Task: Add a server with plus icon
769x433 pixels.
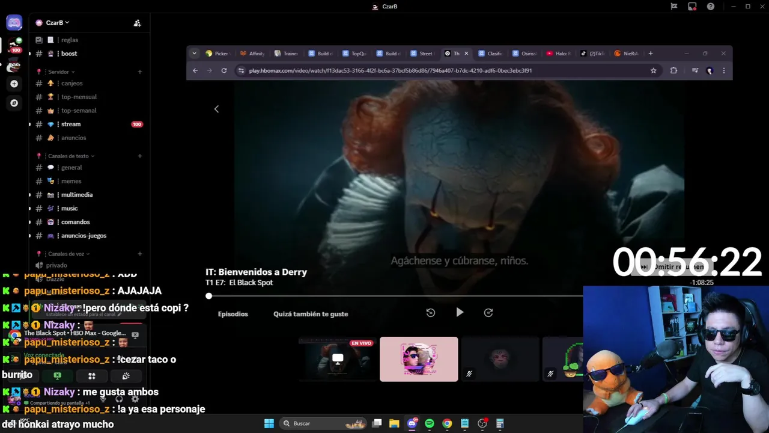Action: (14, 84)
